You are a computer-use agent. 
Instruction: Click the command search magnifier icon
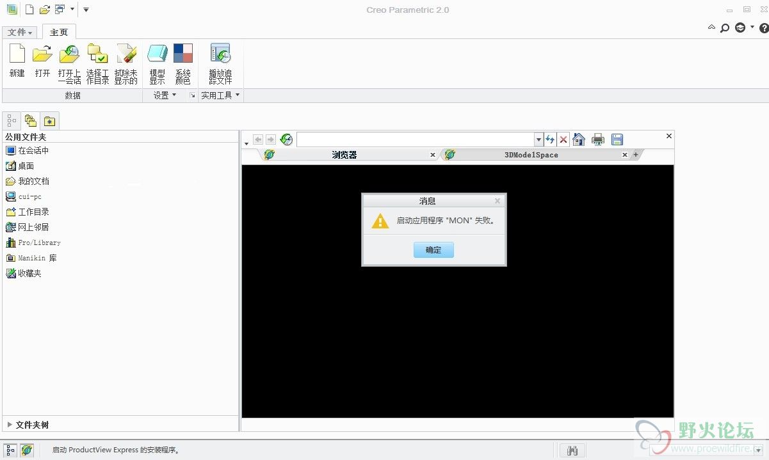(x=725, y=28)
